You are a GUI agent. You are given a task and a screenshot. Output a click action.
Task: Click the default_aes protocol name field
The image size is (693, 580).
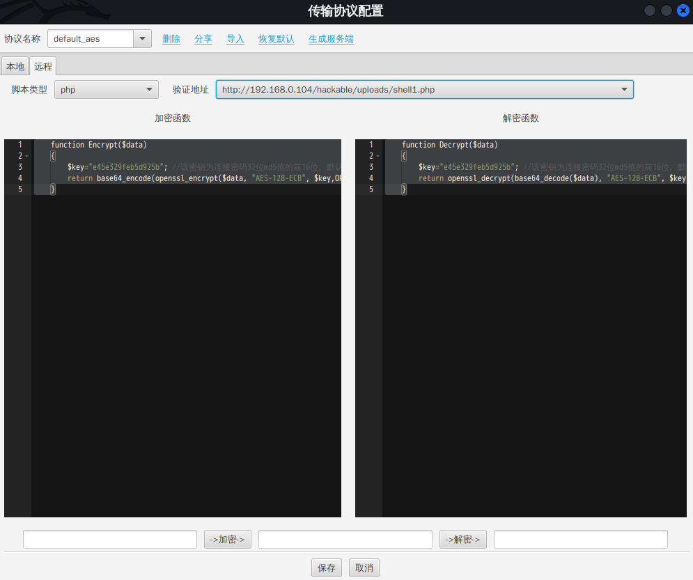(91, 39)
